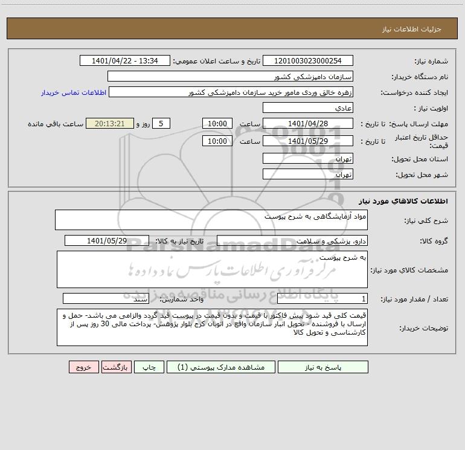Screen dimensions: 465x450
Task: Click the ایجاد کننده درخواست label
Action: point(414,92)
